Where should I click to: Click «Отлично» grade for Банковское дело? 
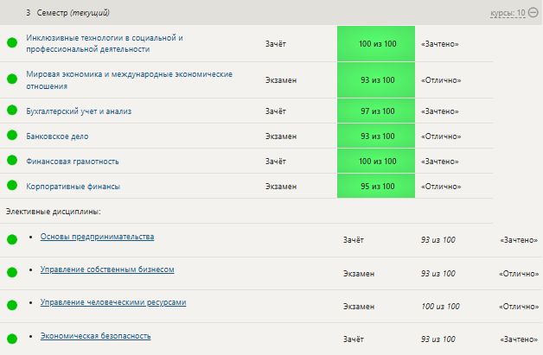click(441, 136)
